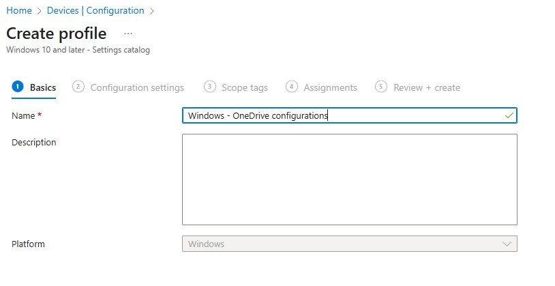This screenshot has width=555, height=286.
Task: Click inside the Description text area
Action: 349,179
